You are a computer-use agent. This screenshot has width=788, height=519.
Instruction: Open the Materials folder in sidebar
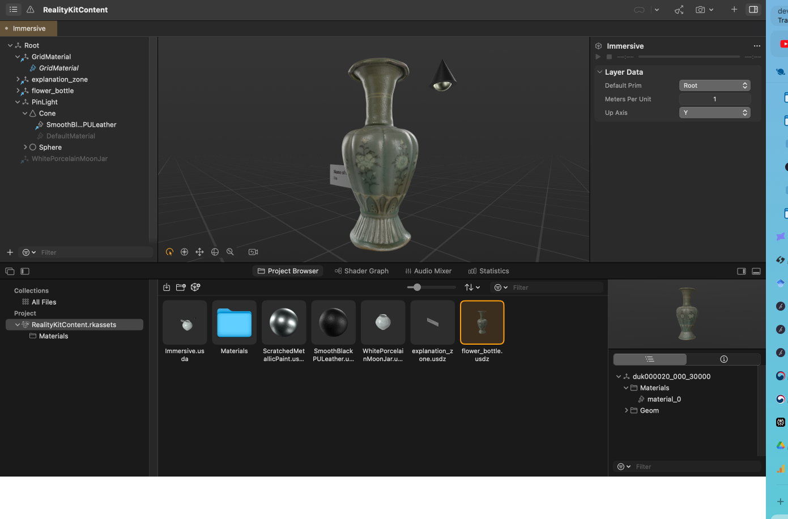tap(53, 336)
